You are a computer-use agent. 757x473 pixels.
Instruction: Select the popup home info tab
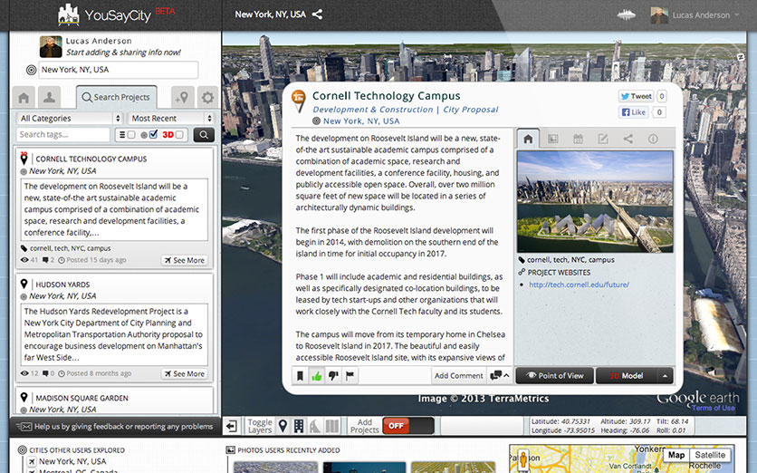[x=528, y=140]
